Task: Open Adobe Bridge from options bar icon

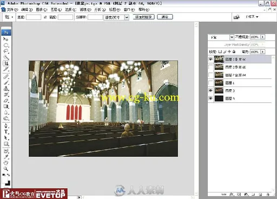Action: pos(236,17)
